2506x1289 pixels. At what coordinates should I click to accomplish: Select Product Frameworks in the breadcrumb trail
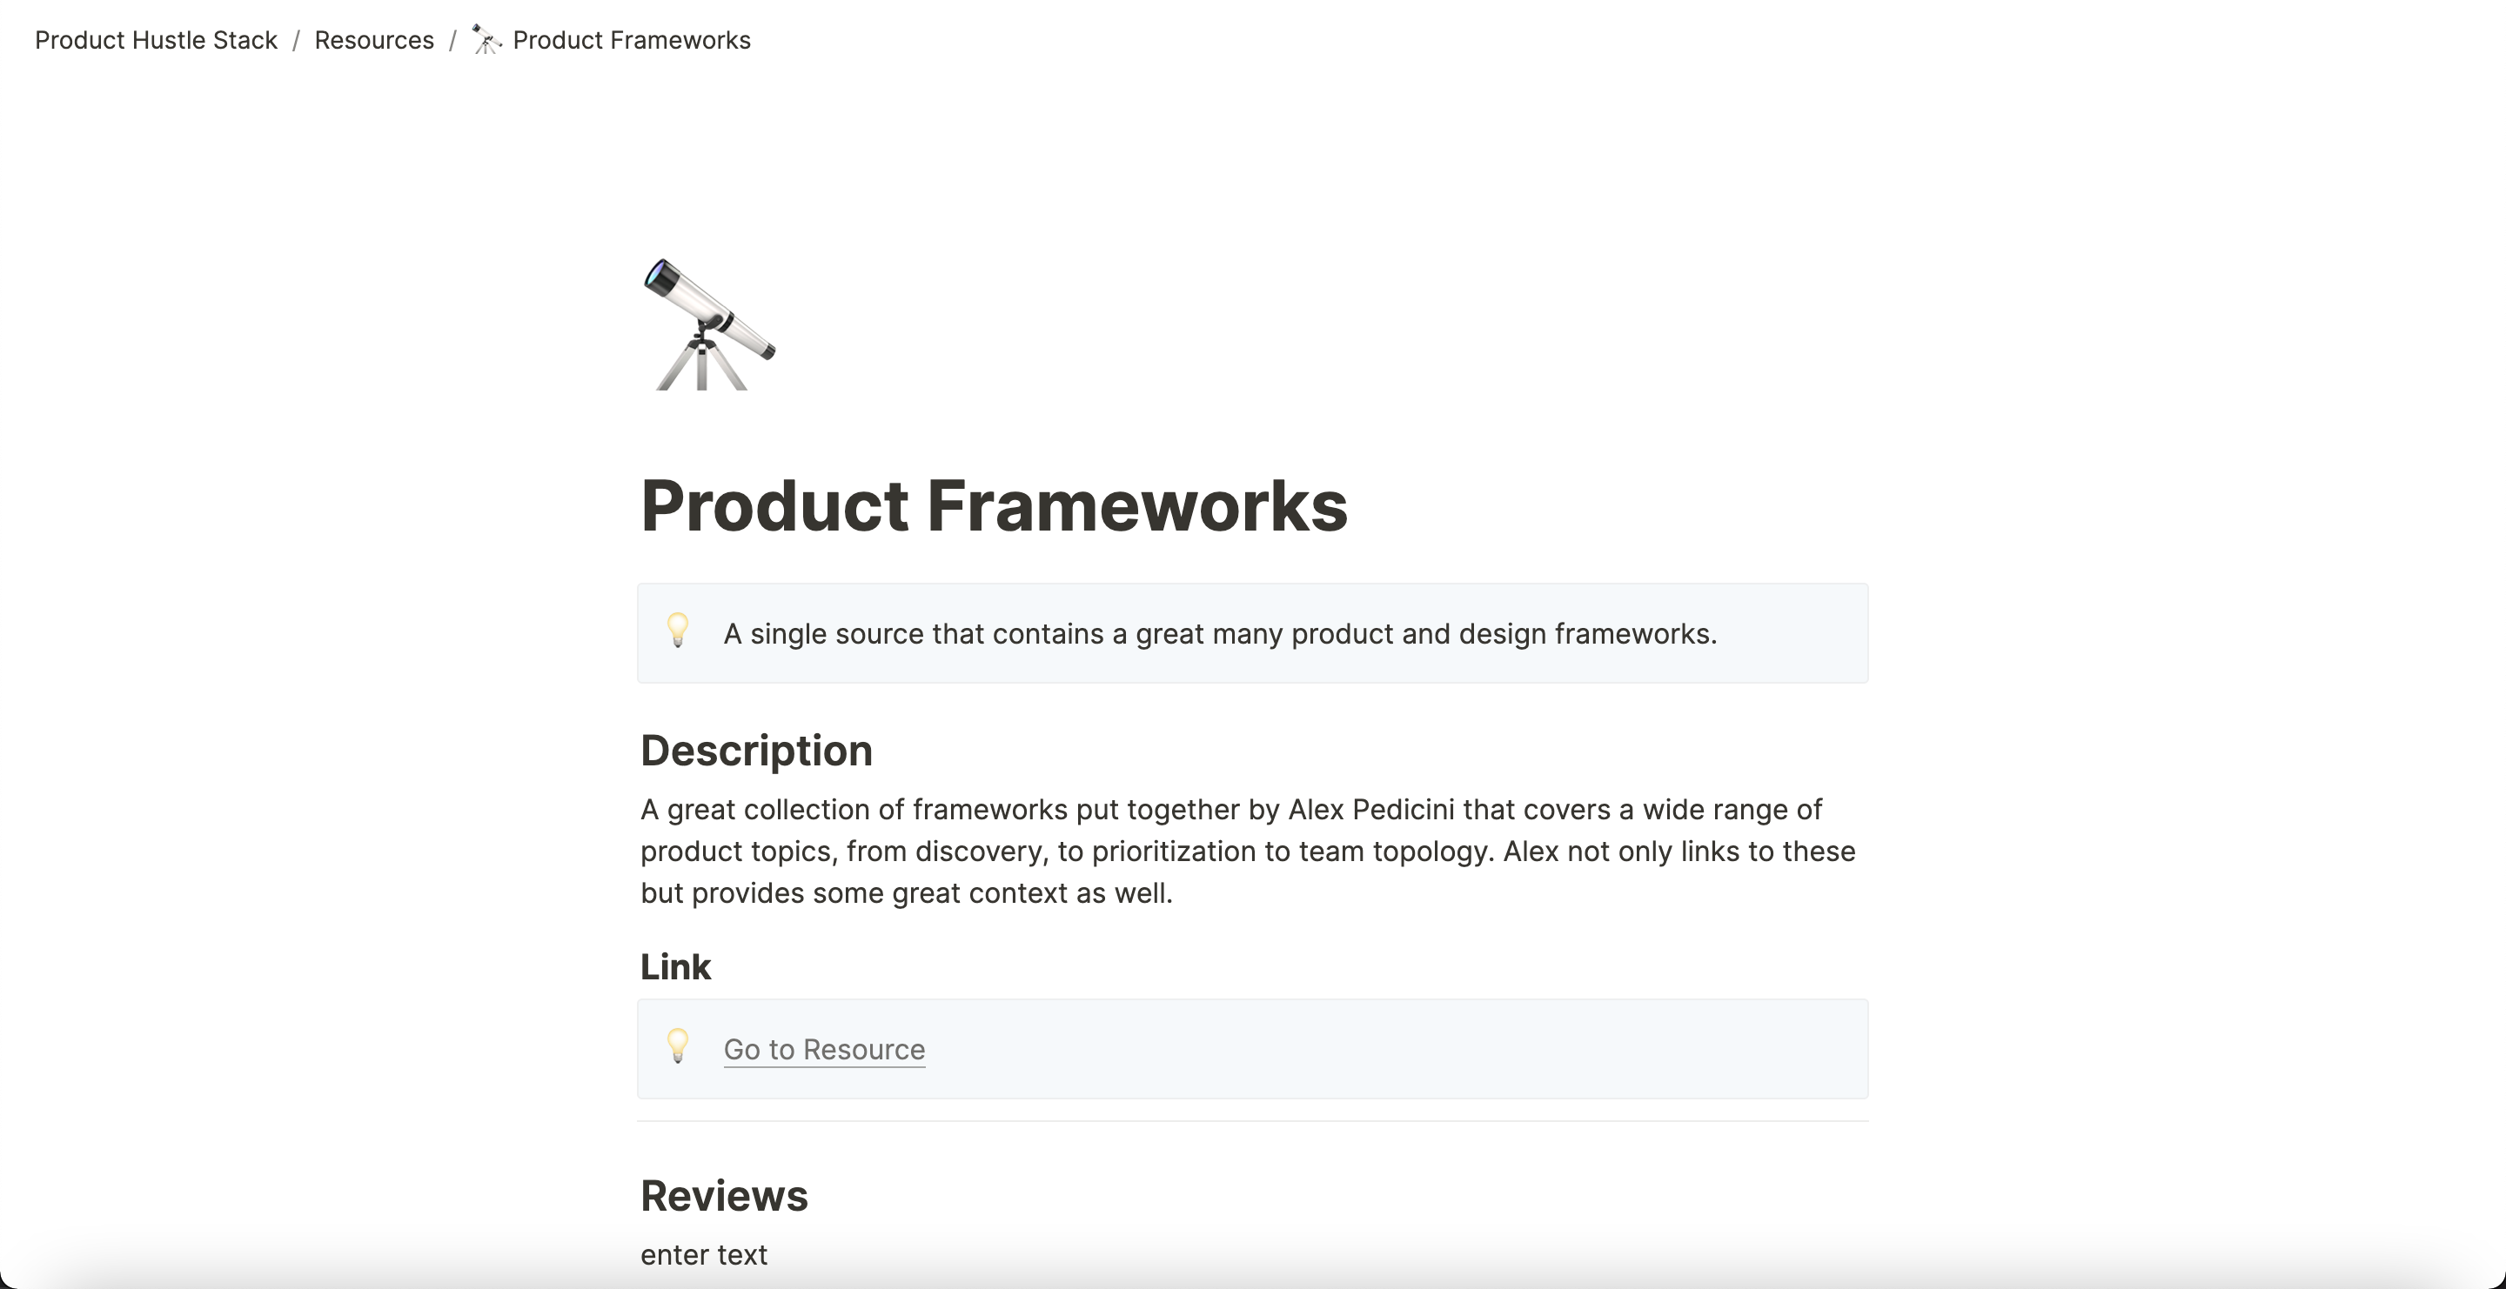tap(632, 40)
